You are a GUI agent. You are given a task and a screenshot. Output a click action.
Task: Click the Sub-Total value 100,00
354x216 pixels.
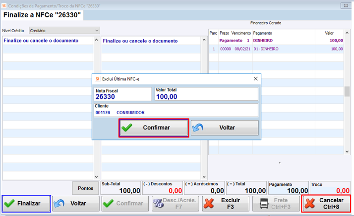point(129,191)
